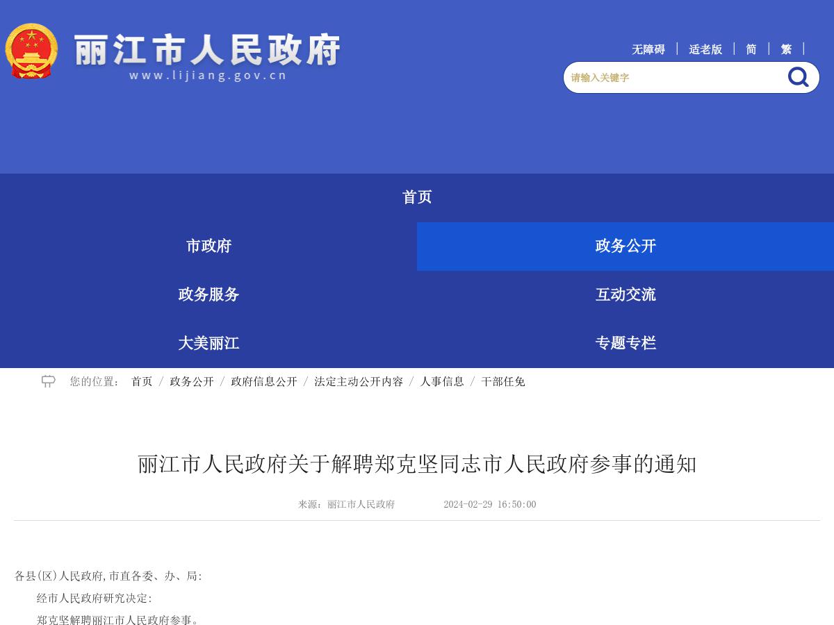
Task: Open the 互动交流 menu entry
Action: click(625, 294)
